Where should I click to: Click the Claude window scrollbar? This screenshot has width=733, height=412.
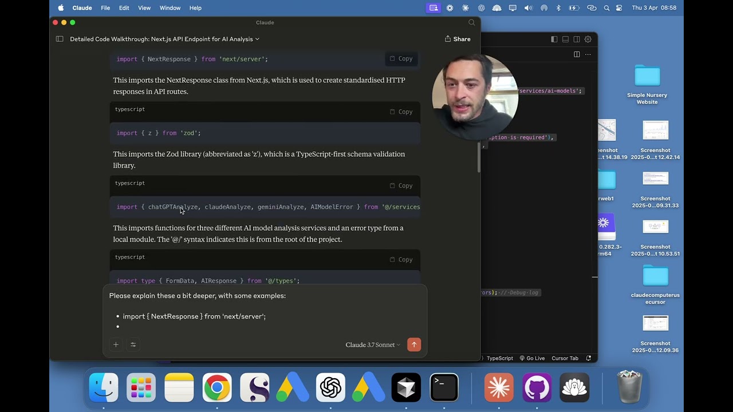coord(479,157)
